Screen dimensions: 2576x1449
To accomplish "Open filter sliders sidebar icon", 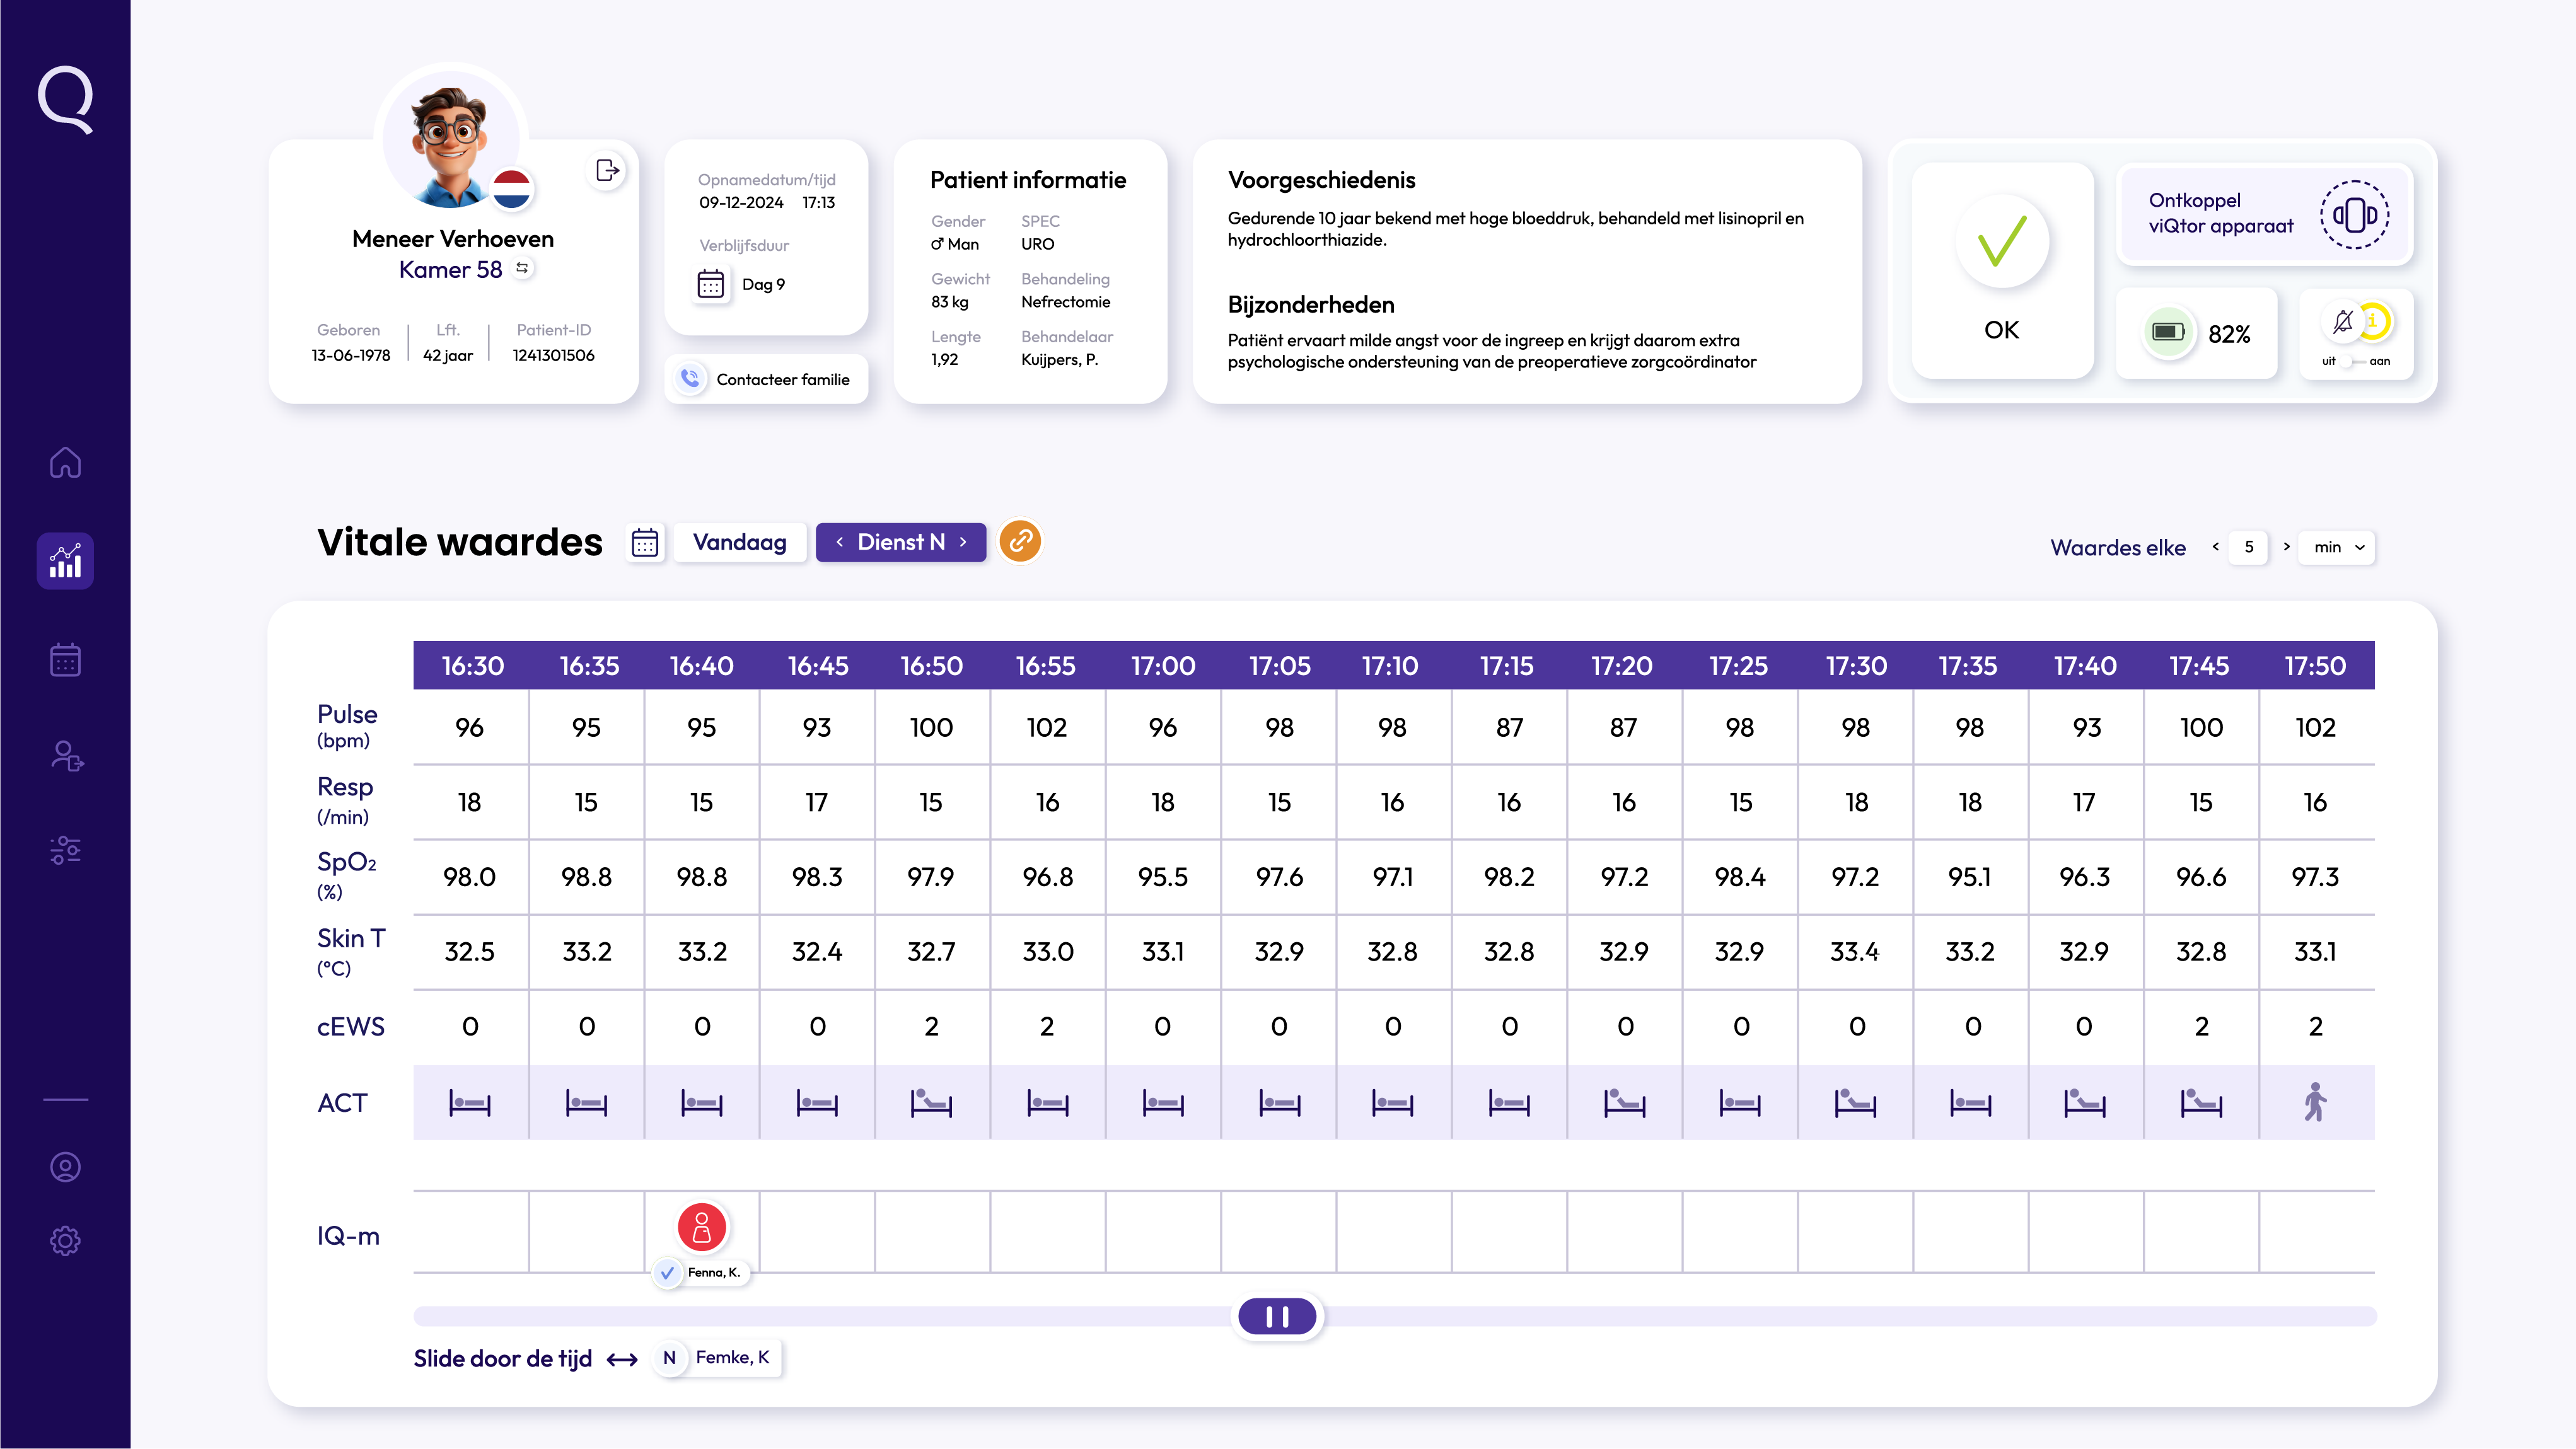I will coord(65,850).
